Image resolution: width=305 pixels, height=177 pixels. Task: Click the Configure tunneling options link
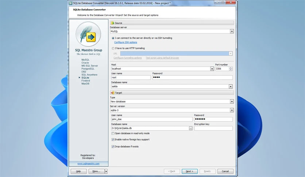click(x=128, y=58)
